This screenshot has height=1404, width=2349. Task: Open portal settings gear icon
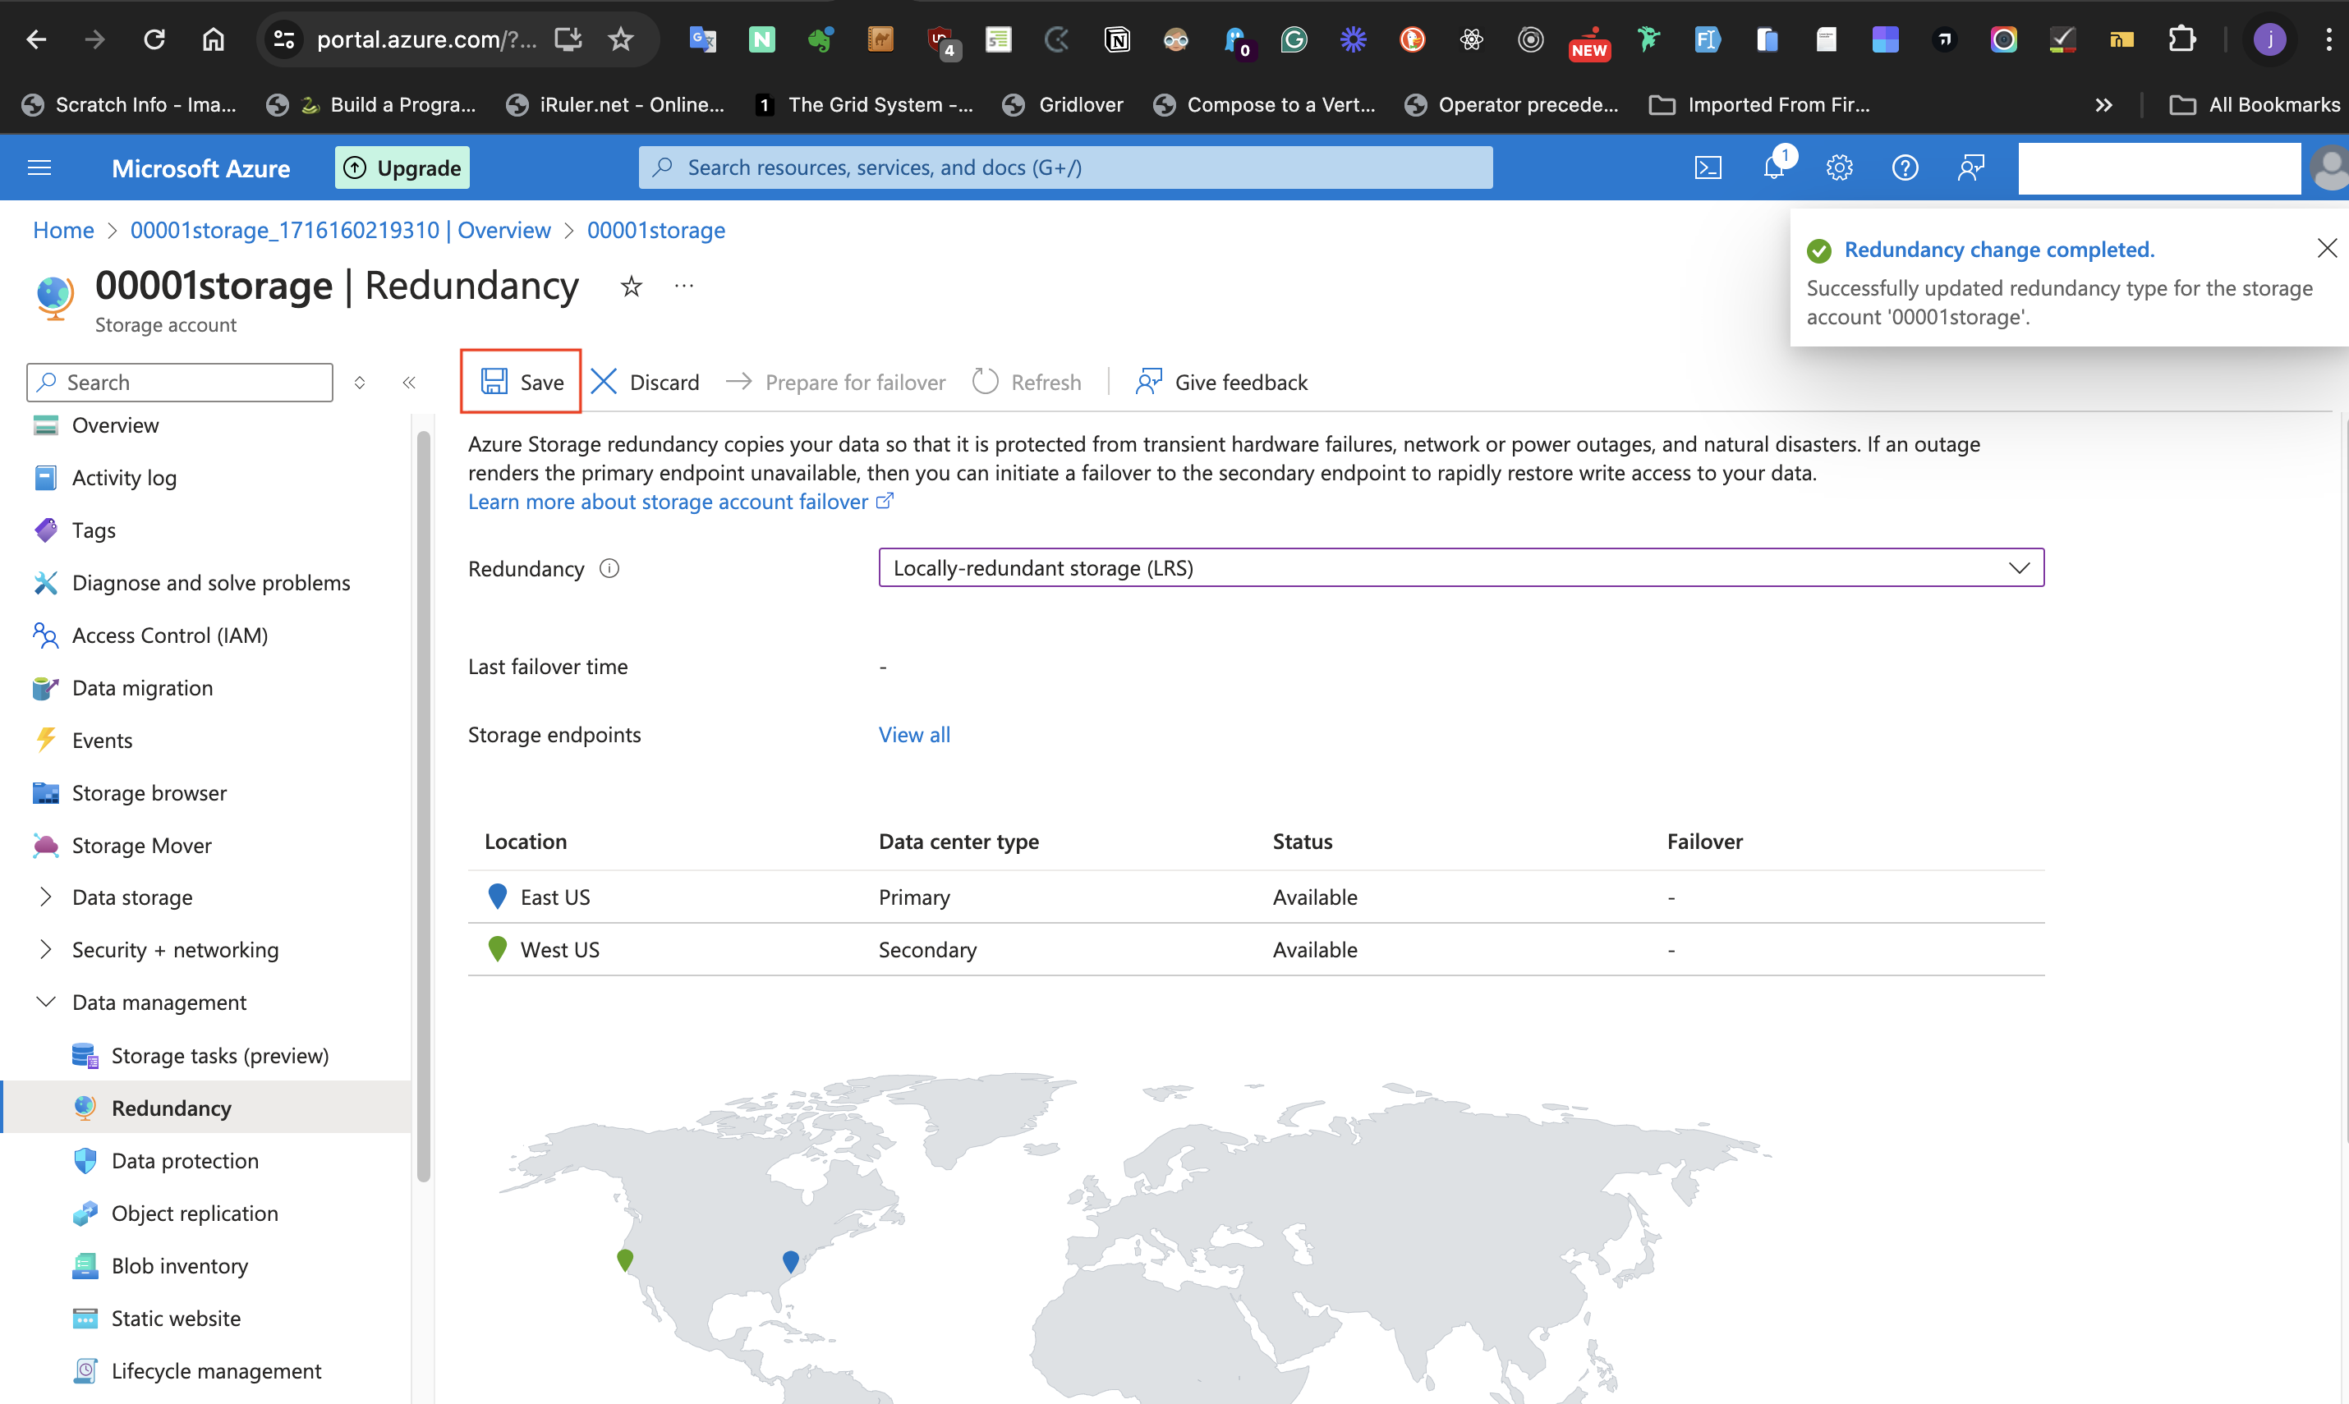[1839, 167]
